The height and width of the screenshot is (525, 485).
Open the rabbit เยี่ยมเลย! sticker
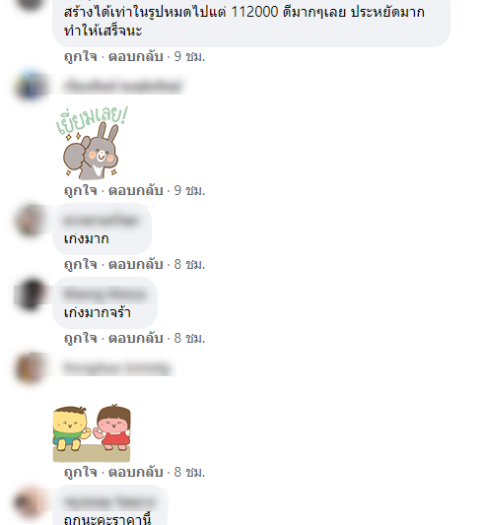click(92, 142)
